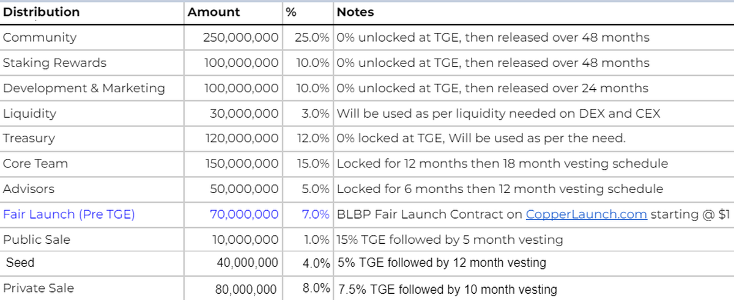Image resolution: width=734 pixels, height=303 pixels.
Task: Click the Community 25.0% percentage cell
Action: [313, 37]
